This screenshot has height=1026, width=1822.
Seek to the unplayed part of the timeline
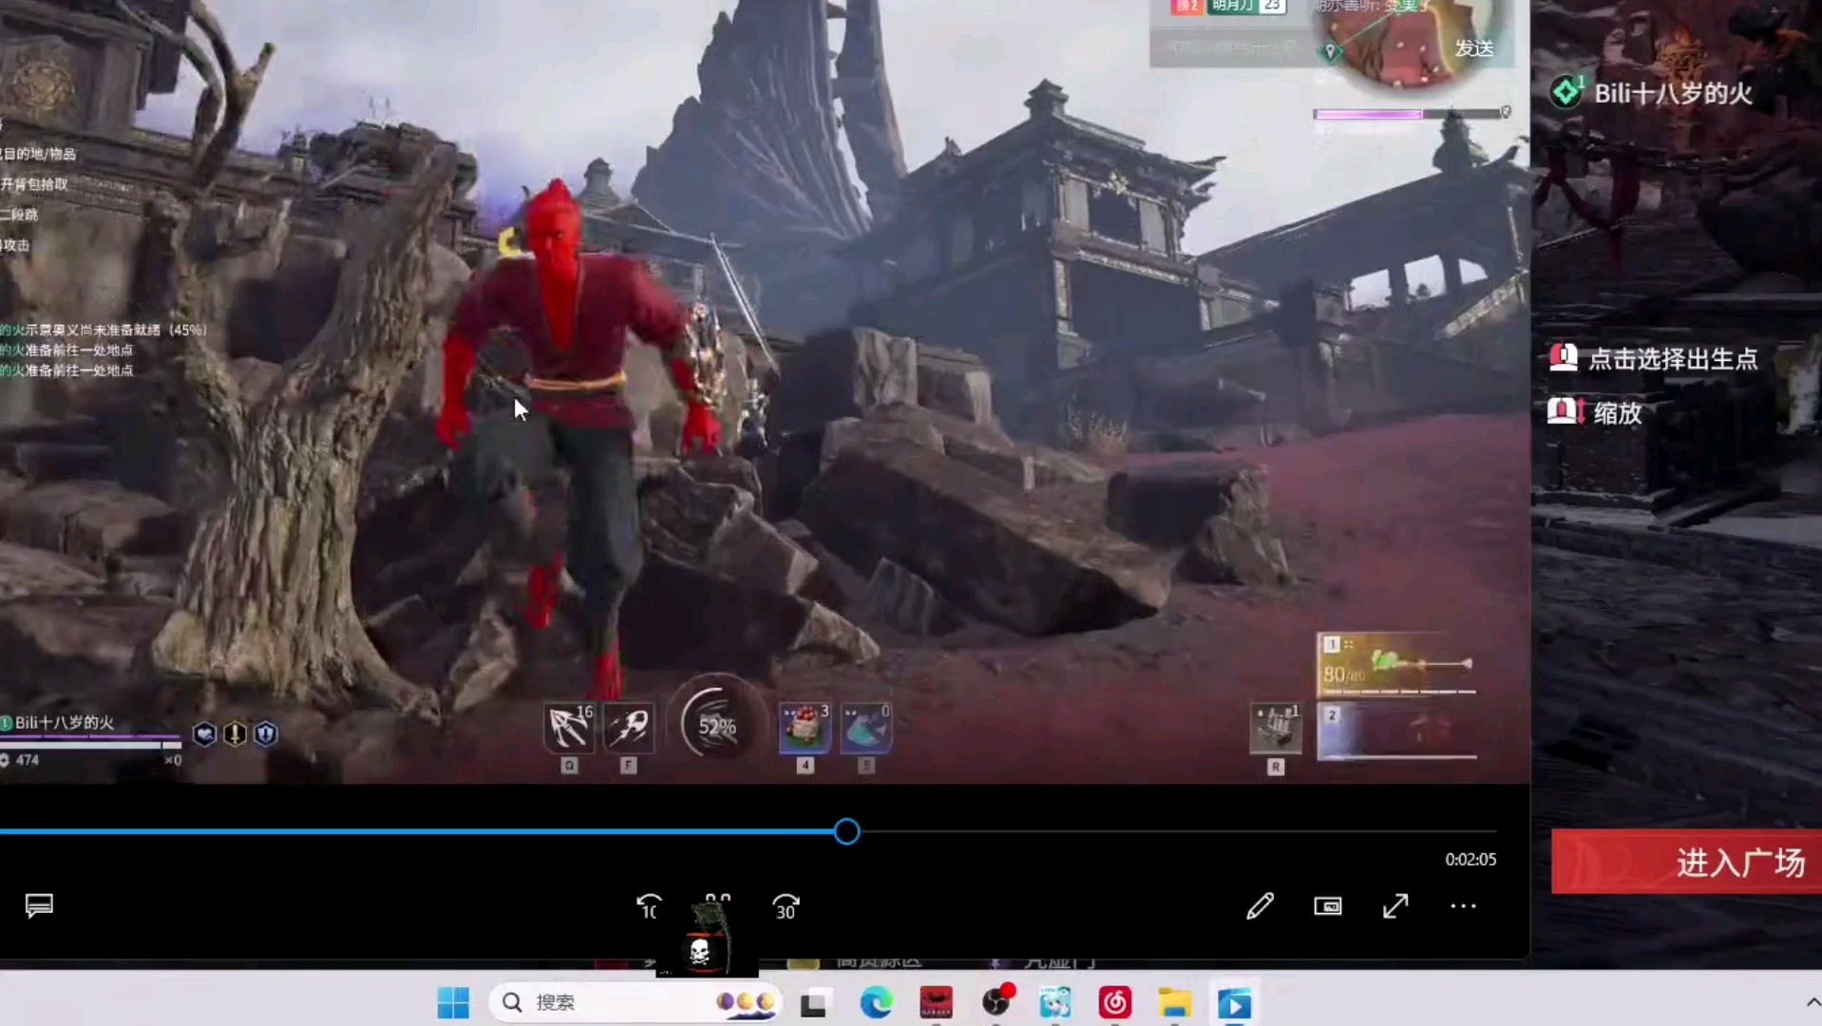point(1178,831)
